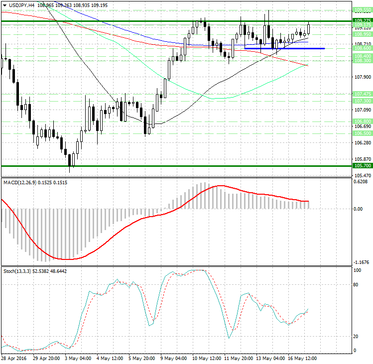This screenshot has width=373, height=364.
Task: Click the 10 May 12:00 time label
Action: tap(207, 359)
